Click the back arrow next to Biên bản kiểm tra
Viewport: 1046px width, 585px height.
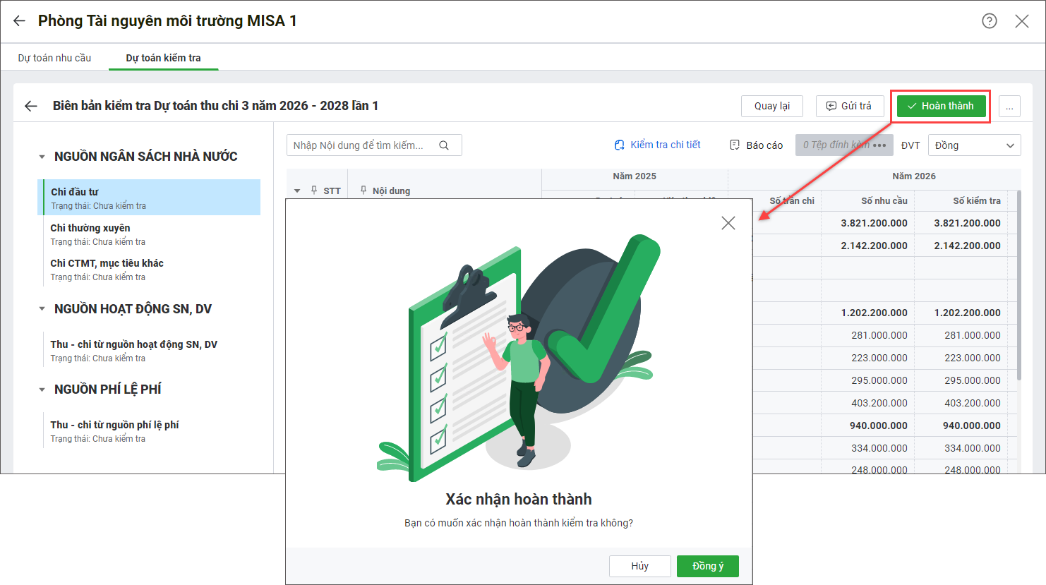pos(31,106)
